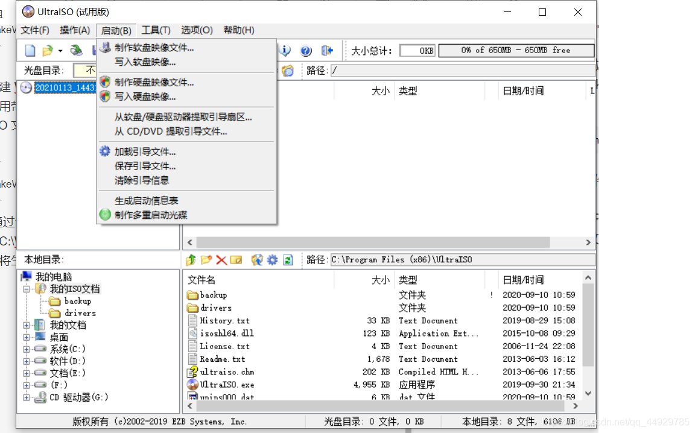This screenshot has height=433, width=695.
Task: Expand the 桌面 tree node
Action: (27, 337)
